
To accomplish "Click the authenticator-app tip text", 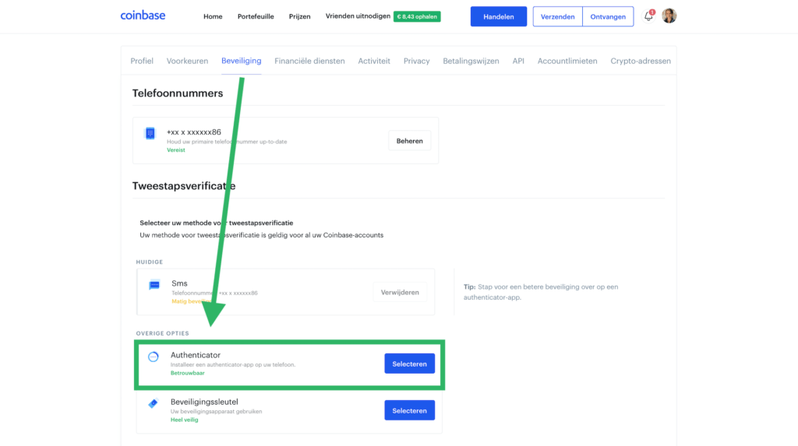I will [541, 292].
